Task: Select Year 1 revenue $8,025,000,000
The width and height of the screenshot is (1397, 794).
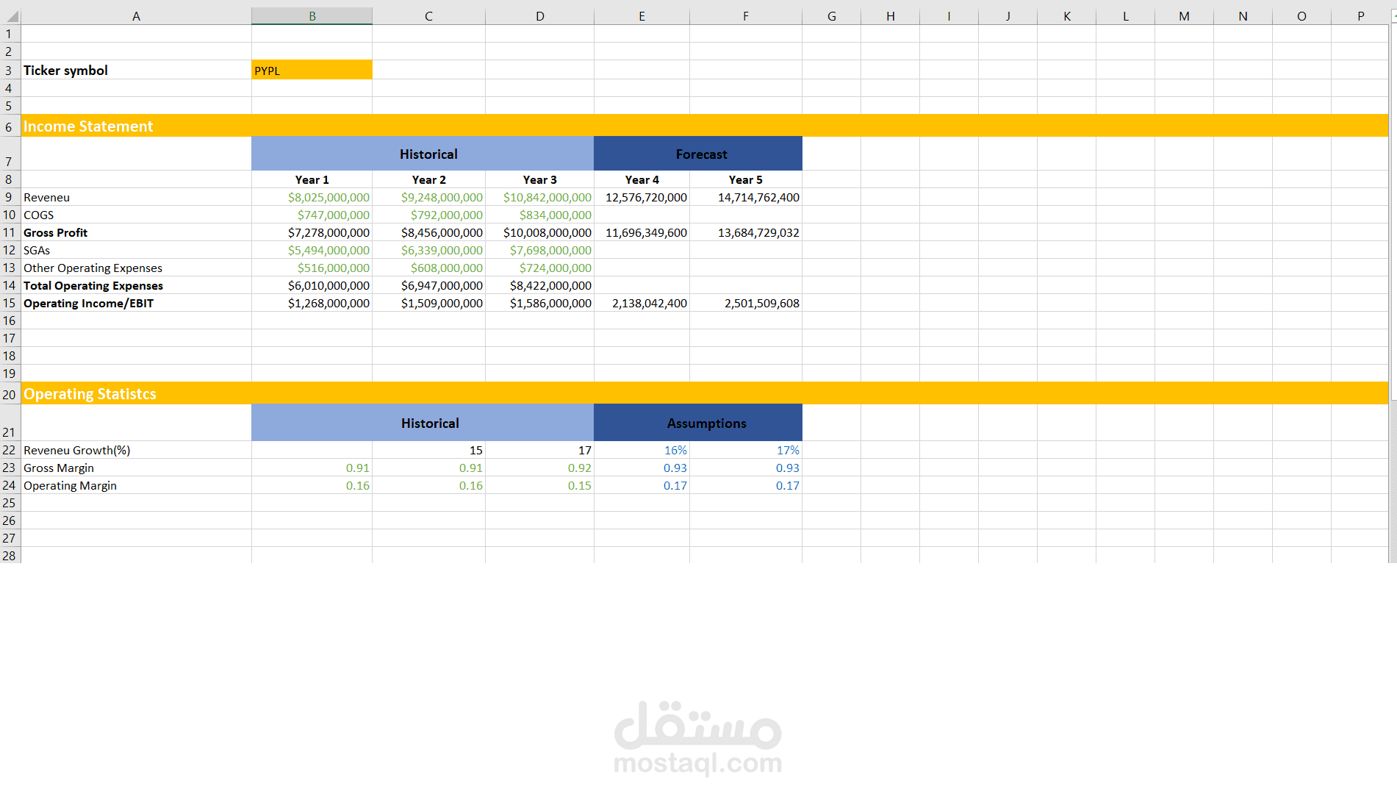Action: (312, 197)
